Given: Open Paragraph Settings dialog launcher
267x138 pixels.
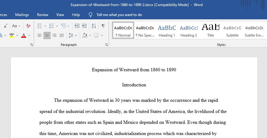Looking at the screenshot, I should coord(106,45).
